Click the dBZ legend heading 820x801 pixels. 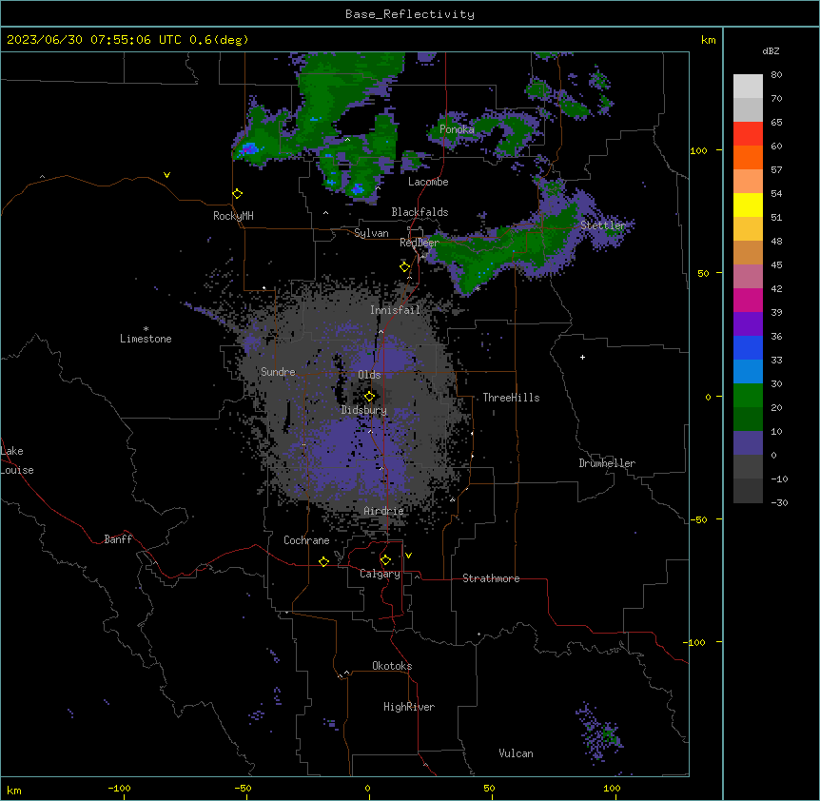tap(771, 50)
